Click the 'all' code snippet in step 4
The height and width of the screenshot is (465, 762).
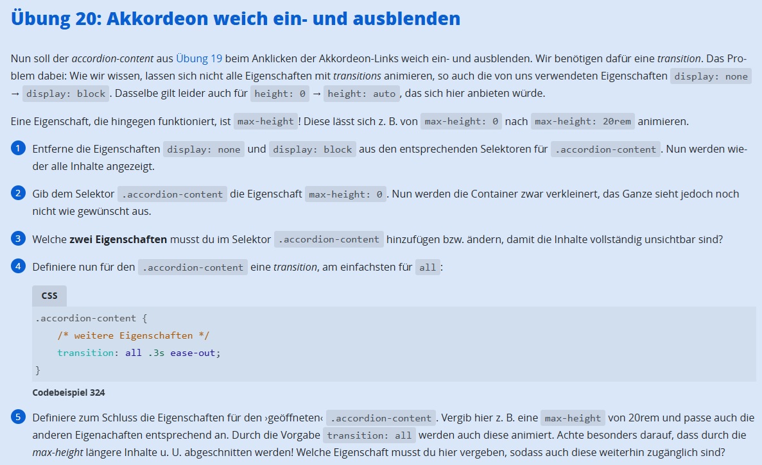pyautogui.click(x=428, y=267)
